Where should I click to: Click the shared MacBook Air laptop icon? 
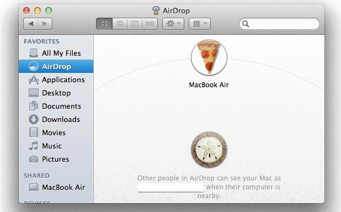[34, 187]
